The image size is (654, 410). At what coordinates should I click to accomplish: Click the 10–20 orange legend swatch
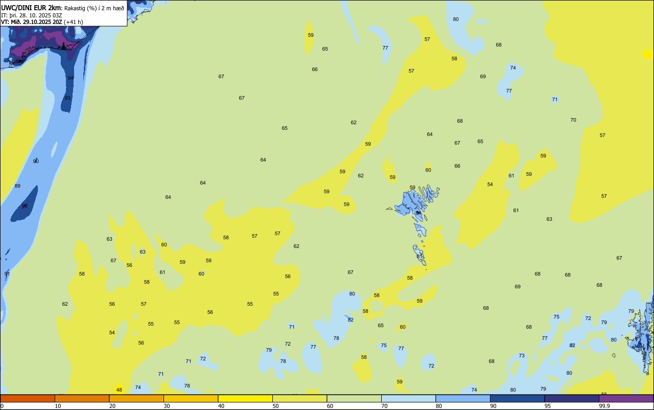point(82,398)
